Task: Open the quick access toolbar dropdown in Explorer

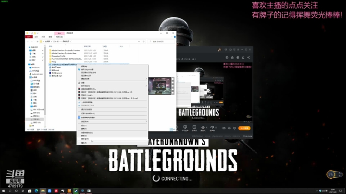Action: (37, 33)
